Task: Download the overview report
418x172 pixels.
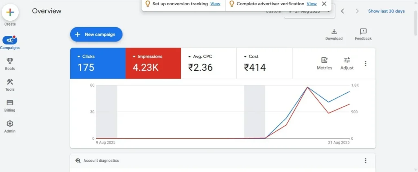Action: 334,32
